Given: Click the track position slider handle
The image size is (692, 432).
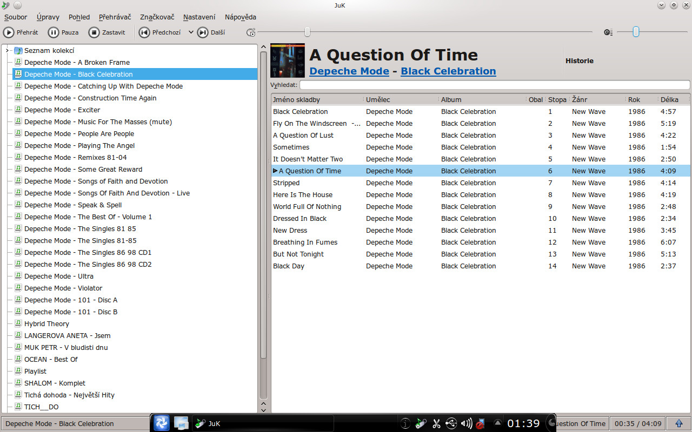Looking at the screenshot, I should tap(307, 32).
